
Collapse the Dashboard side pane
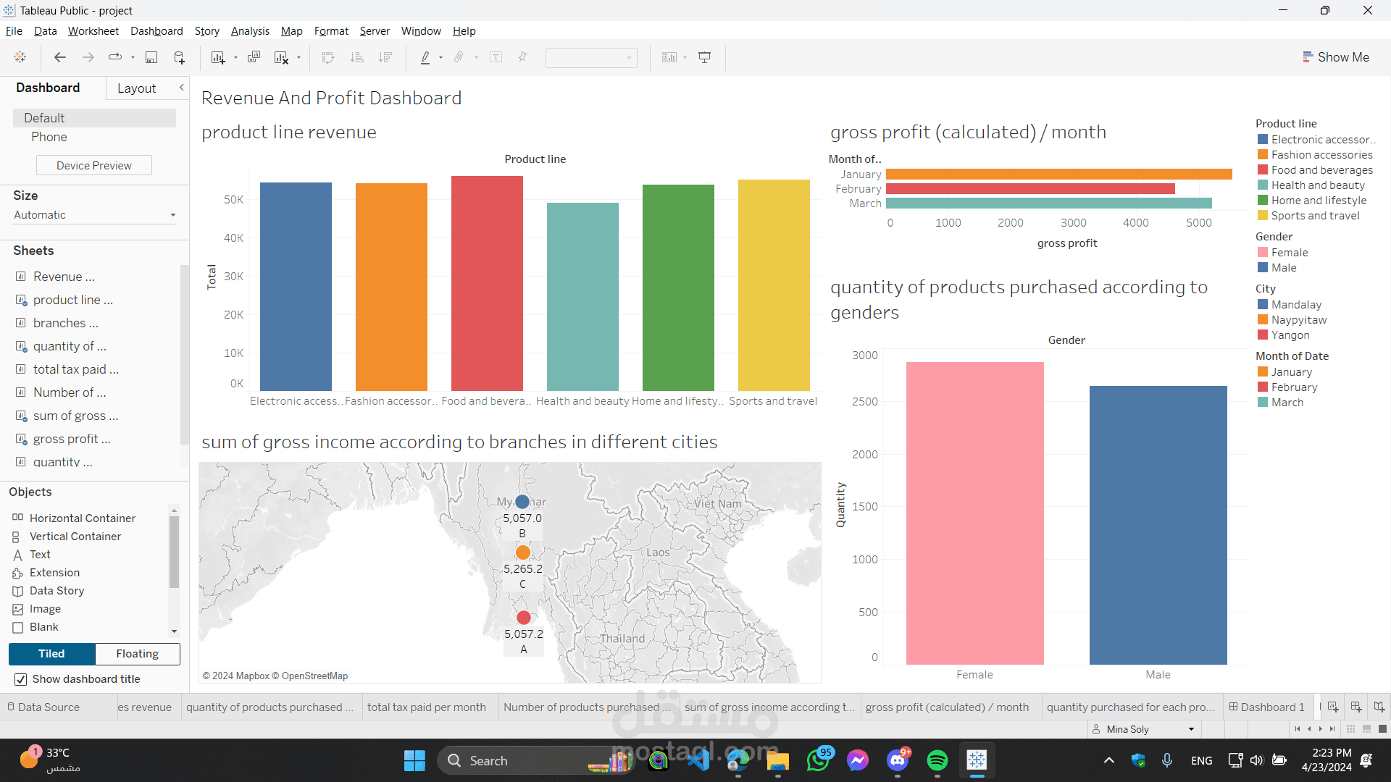[182, 88]
